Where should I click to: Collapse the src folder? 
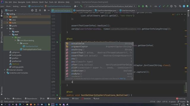coord(7,29)
